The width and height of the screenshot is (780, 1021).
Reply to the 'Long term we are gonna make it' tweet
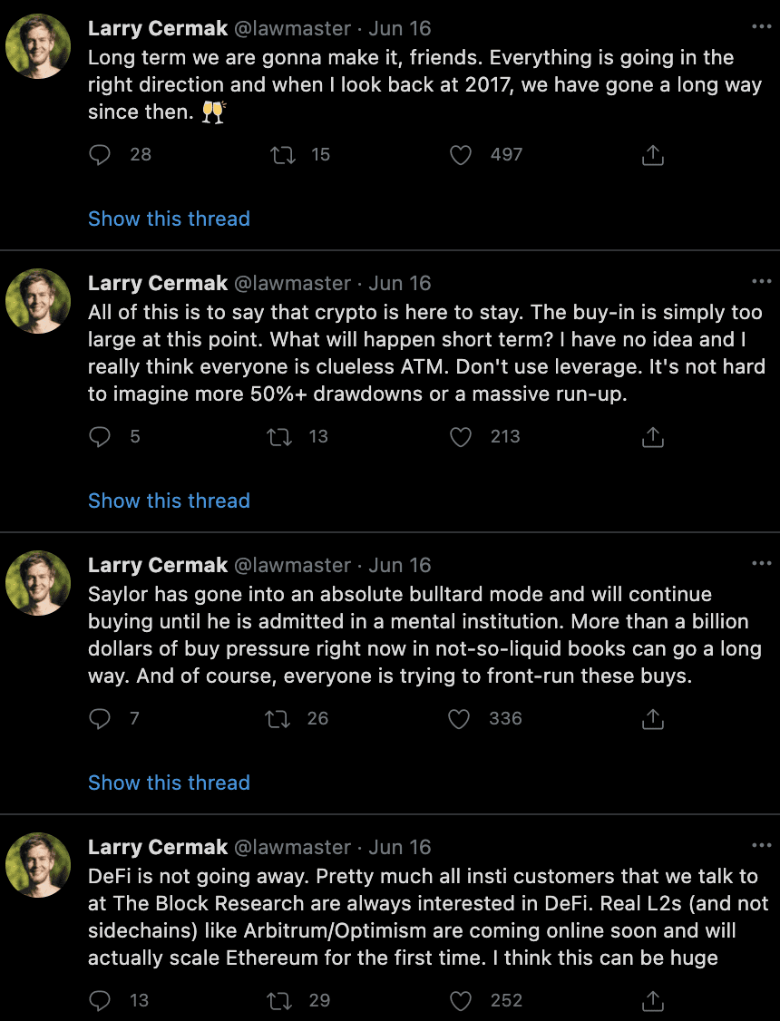pyautogui.click(x=100, y=155)
